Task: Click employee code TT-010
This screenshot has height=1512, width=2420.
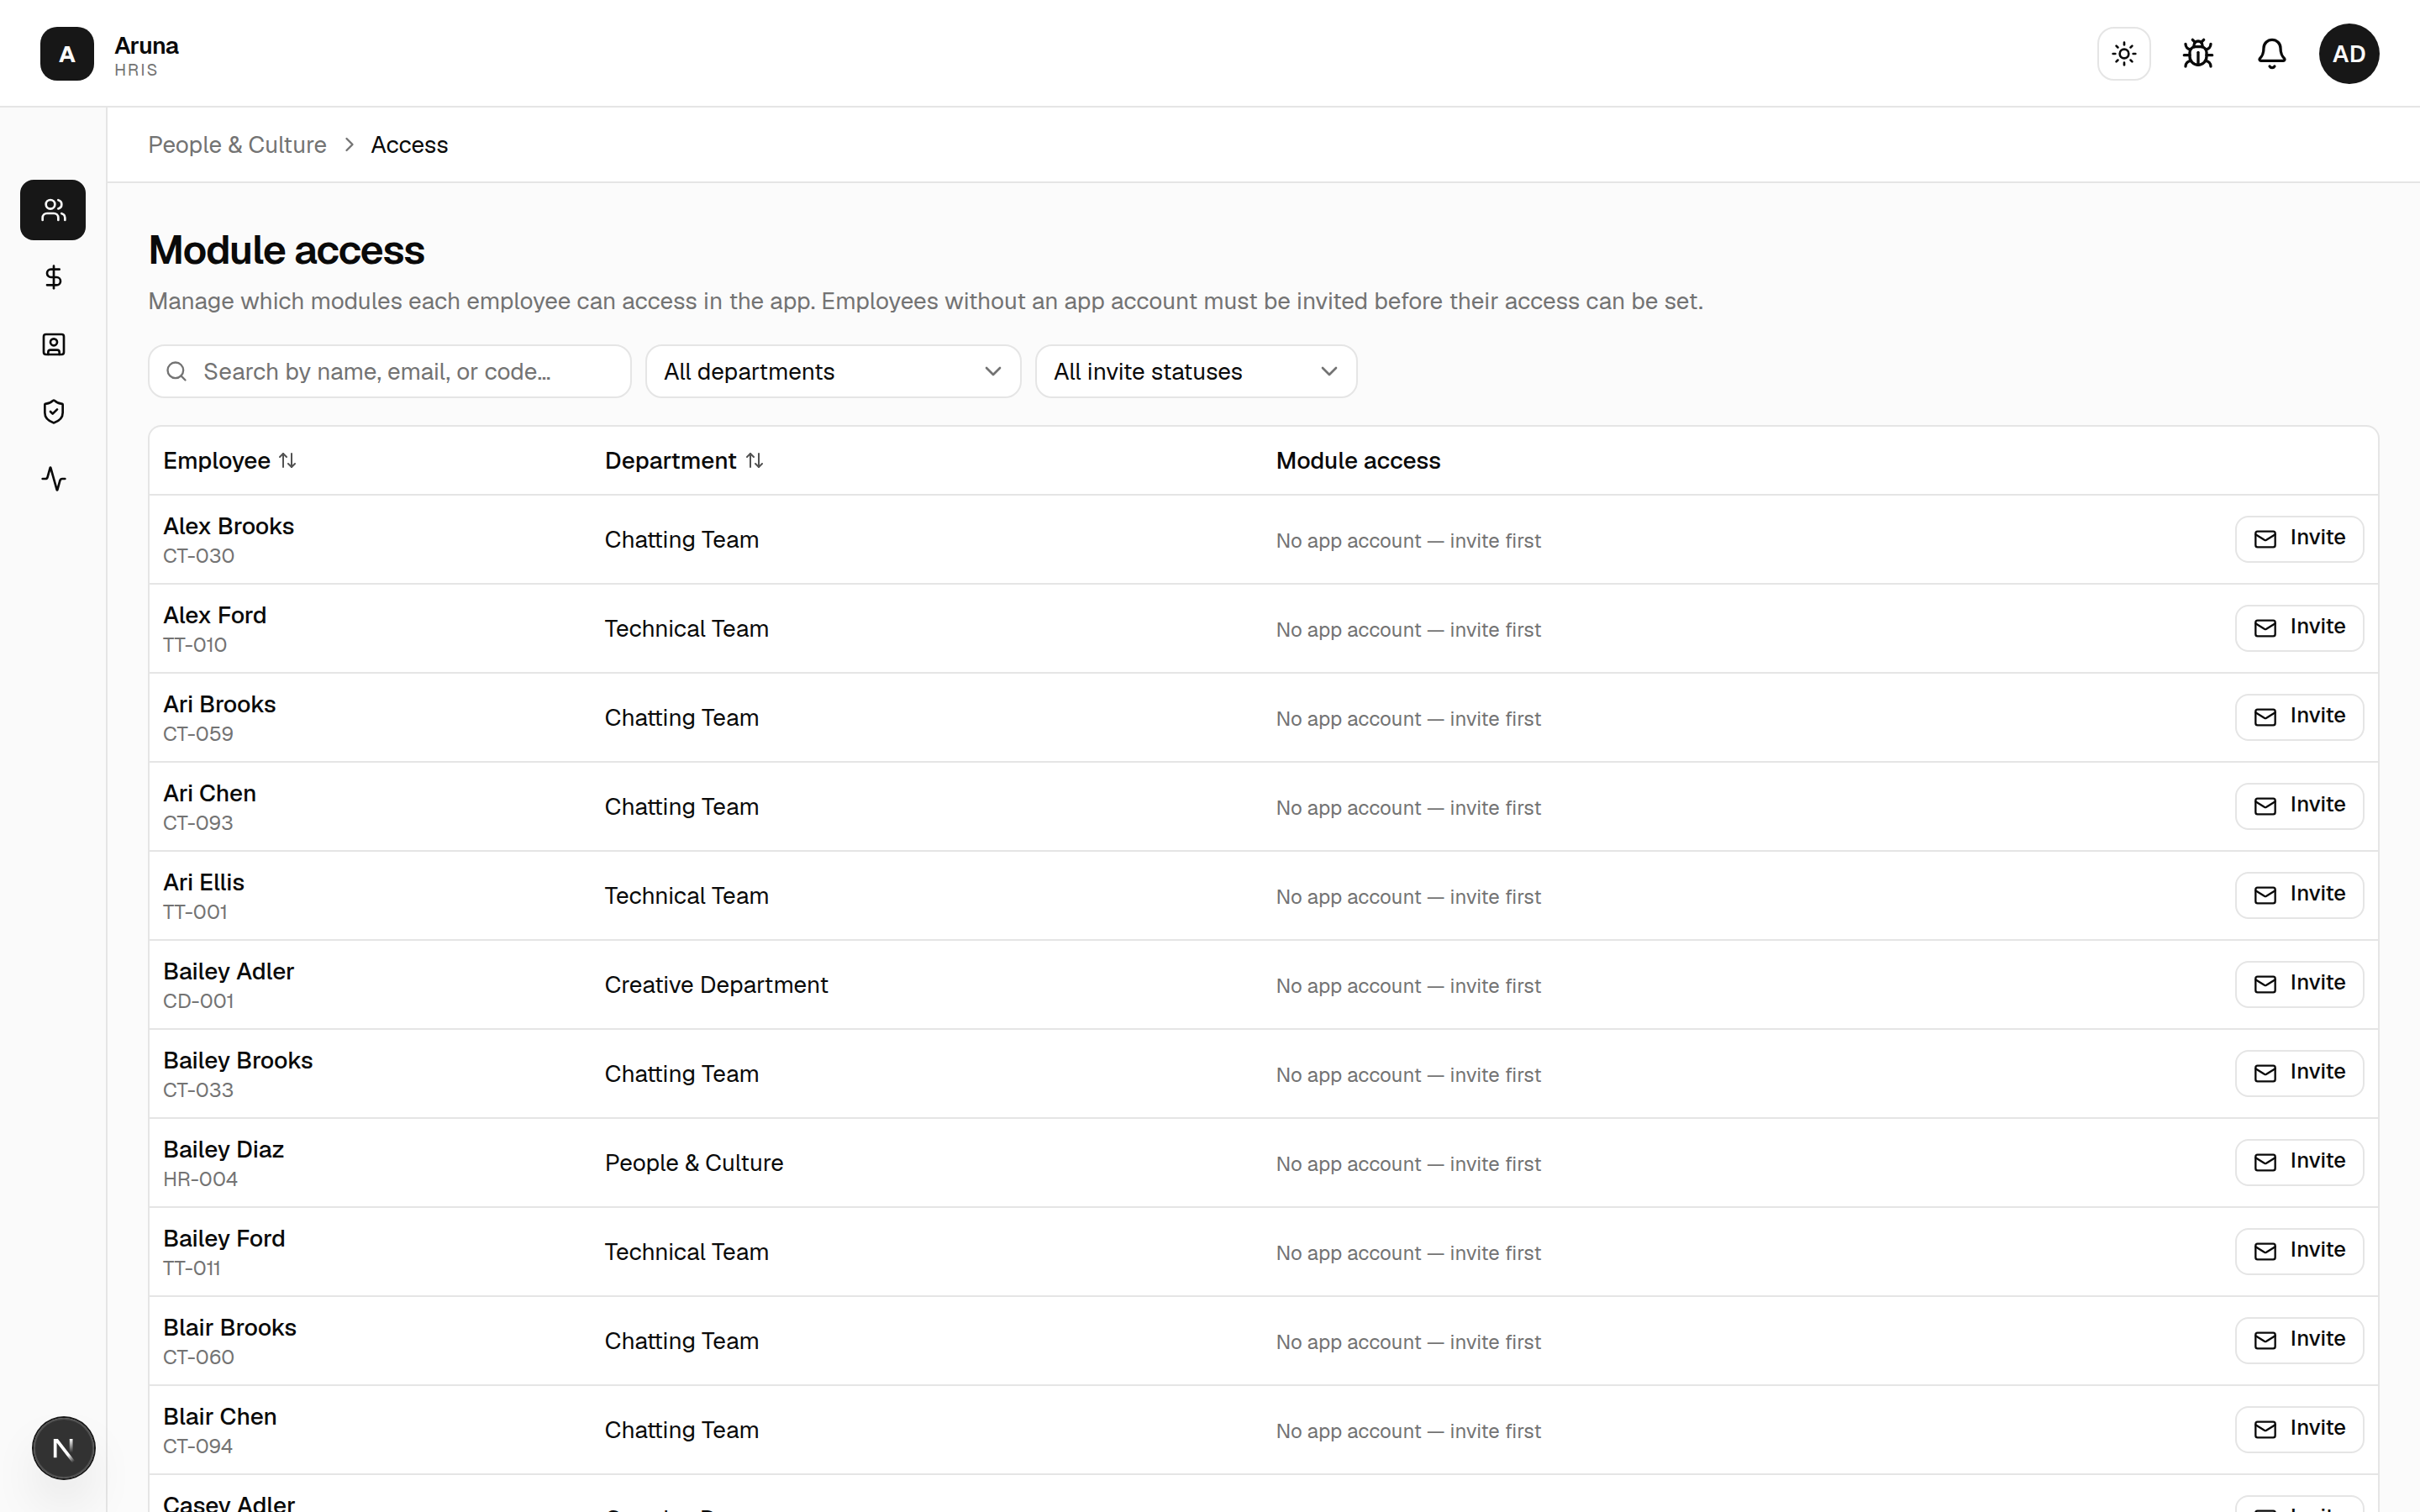Action: (195, 645)
